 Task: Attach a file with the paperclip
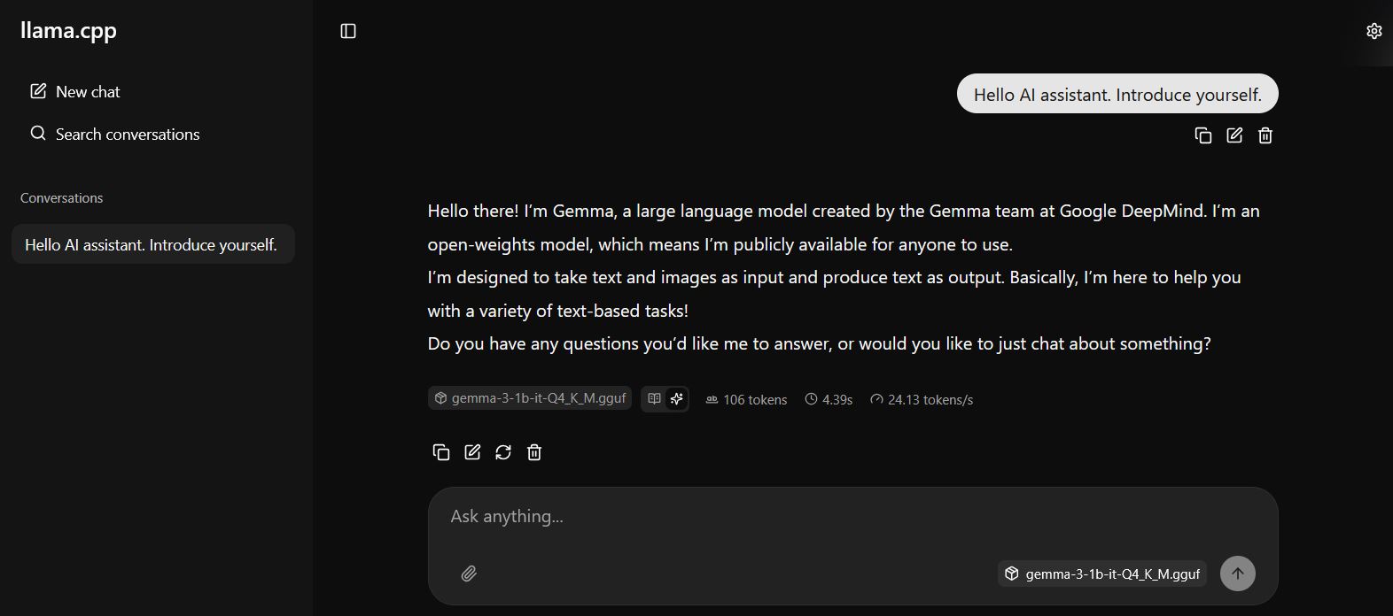click(x=469, y=574)
